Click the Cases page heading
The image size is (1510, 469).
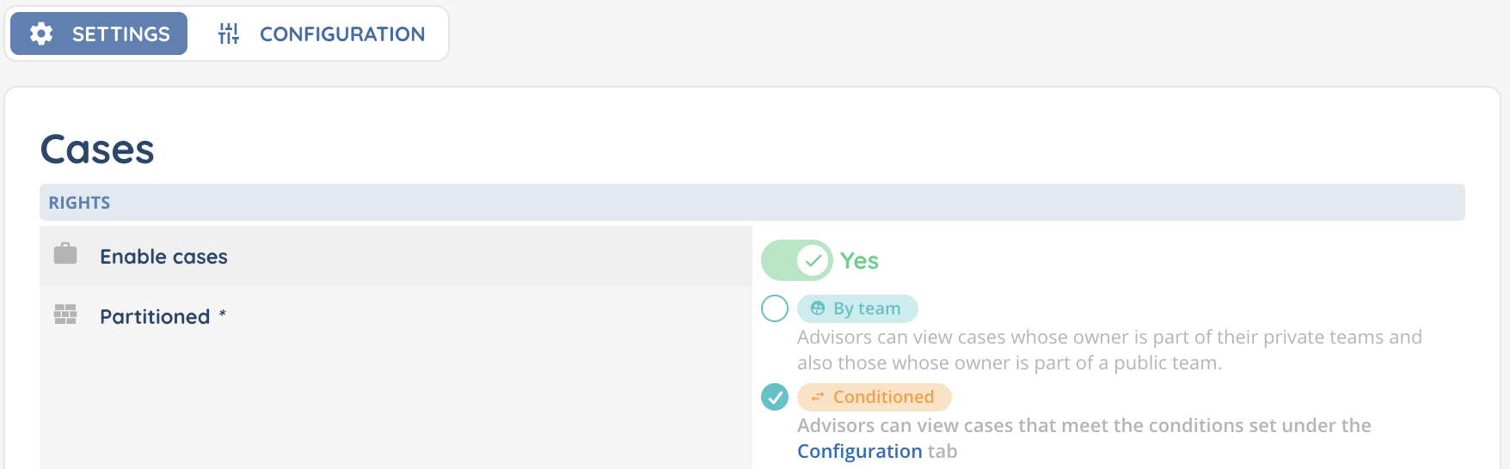pyautogui.click(x=97, y=149)
